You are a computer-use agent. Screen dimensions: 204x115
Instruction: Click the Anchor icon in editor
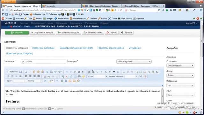click(x=57, y=76)
